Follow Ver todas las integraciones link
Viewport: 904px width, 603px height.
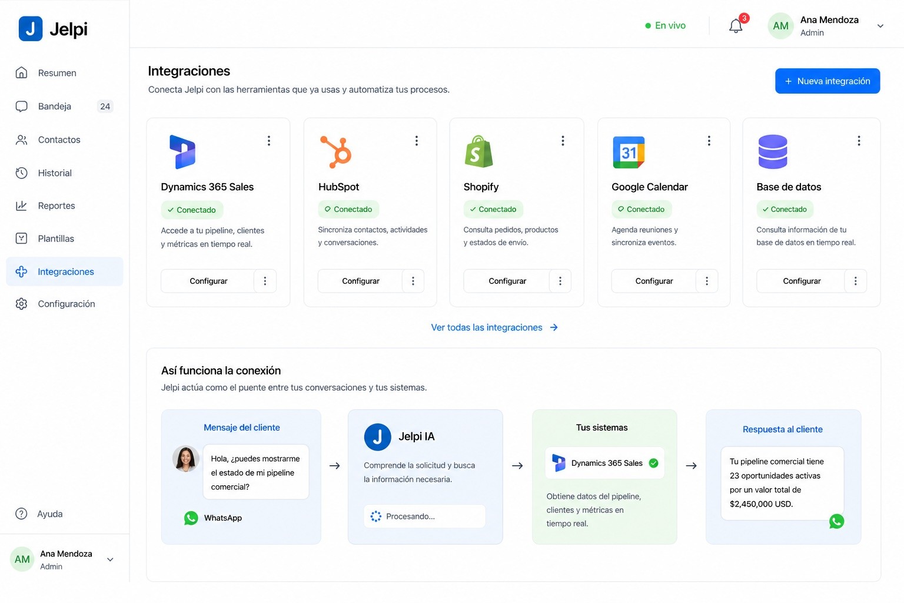tap(494, 327)
